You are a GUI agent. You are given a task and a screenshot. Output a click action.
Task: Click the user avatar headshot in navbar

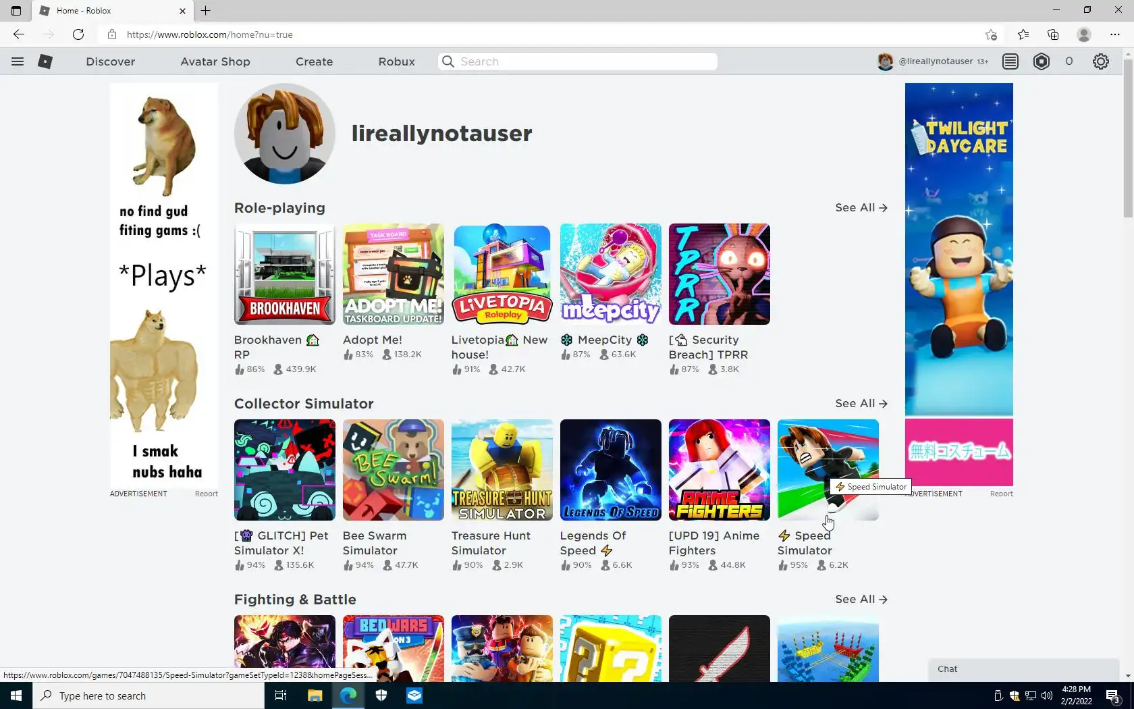[x=885, y=61]
